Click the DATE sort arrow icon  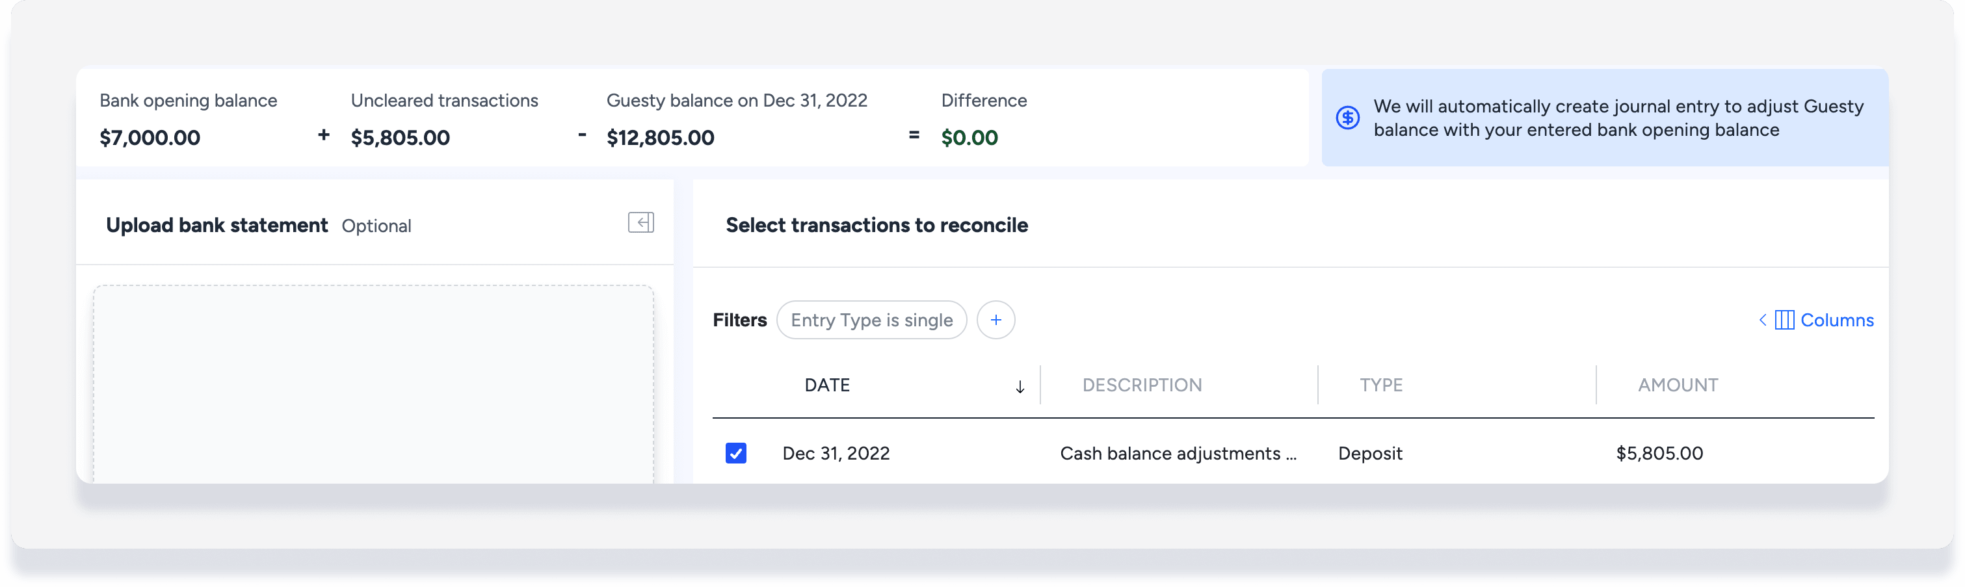[x=1019, y=387]
